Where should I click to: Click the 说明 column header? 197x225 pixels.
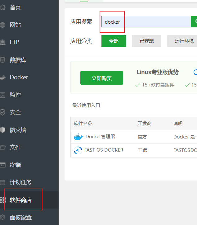178,124
